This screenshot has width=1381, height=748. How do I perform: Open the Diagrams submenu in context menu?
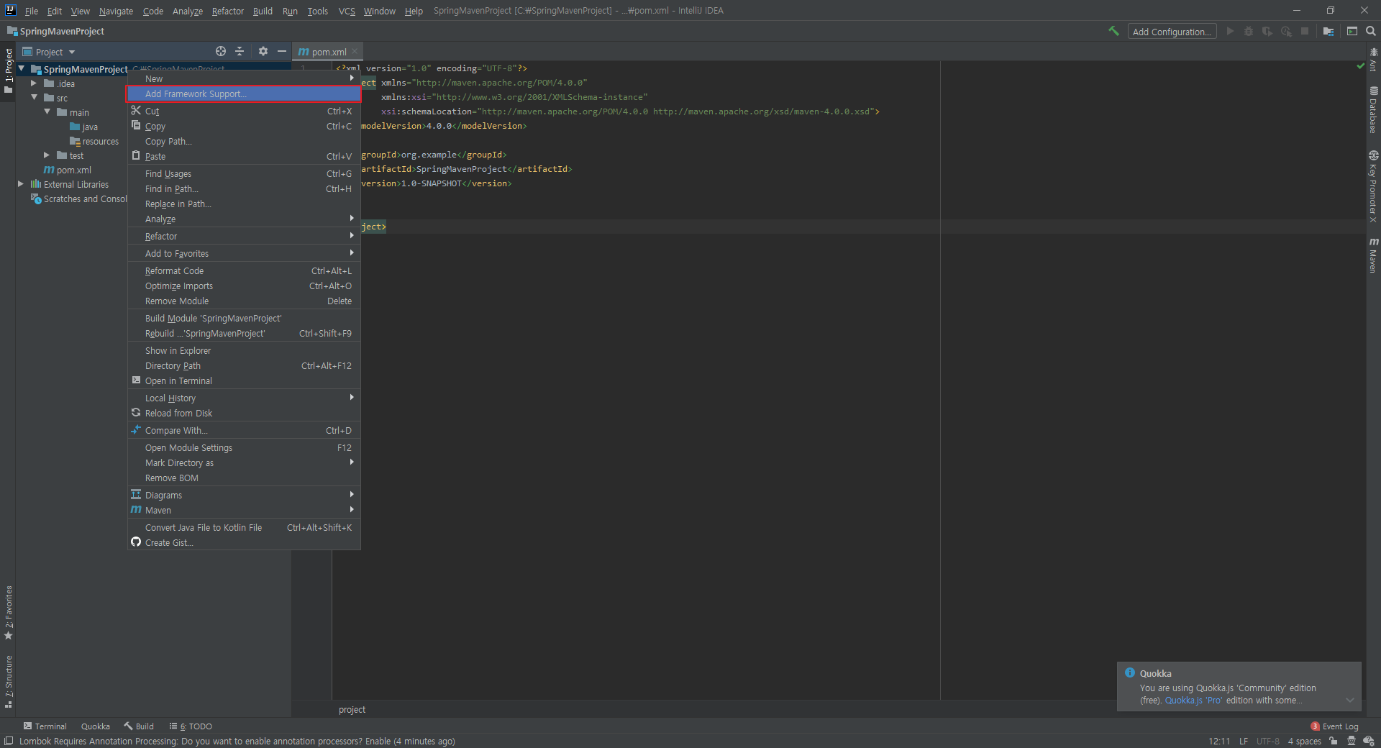click(244, 496)
